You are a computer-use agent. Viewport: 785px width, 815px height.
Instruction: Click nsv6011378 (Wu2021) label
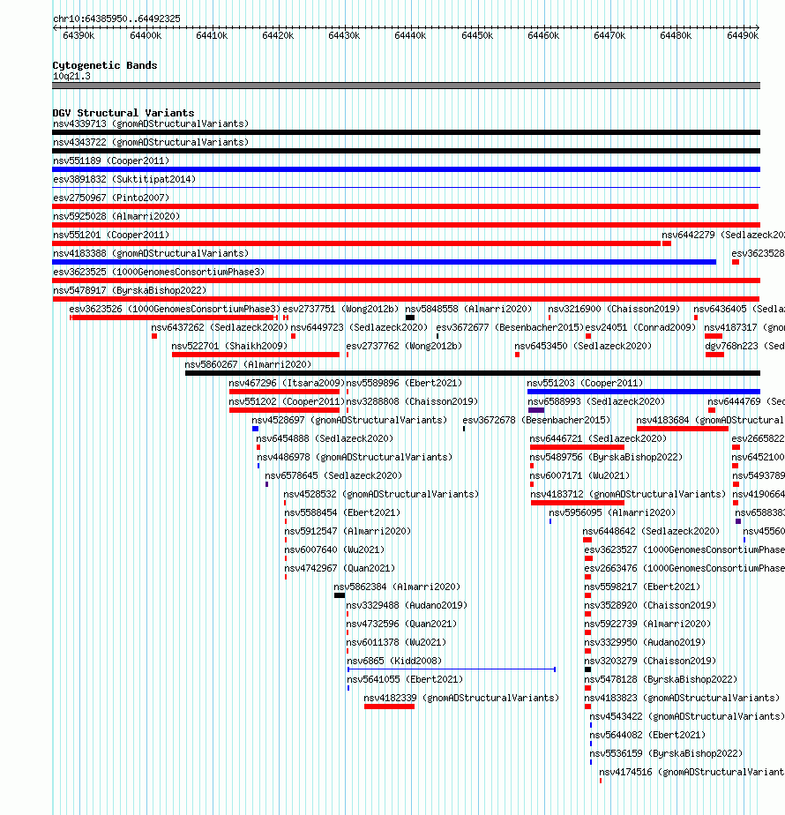[x=396, y=643]
